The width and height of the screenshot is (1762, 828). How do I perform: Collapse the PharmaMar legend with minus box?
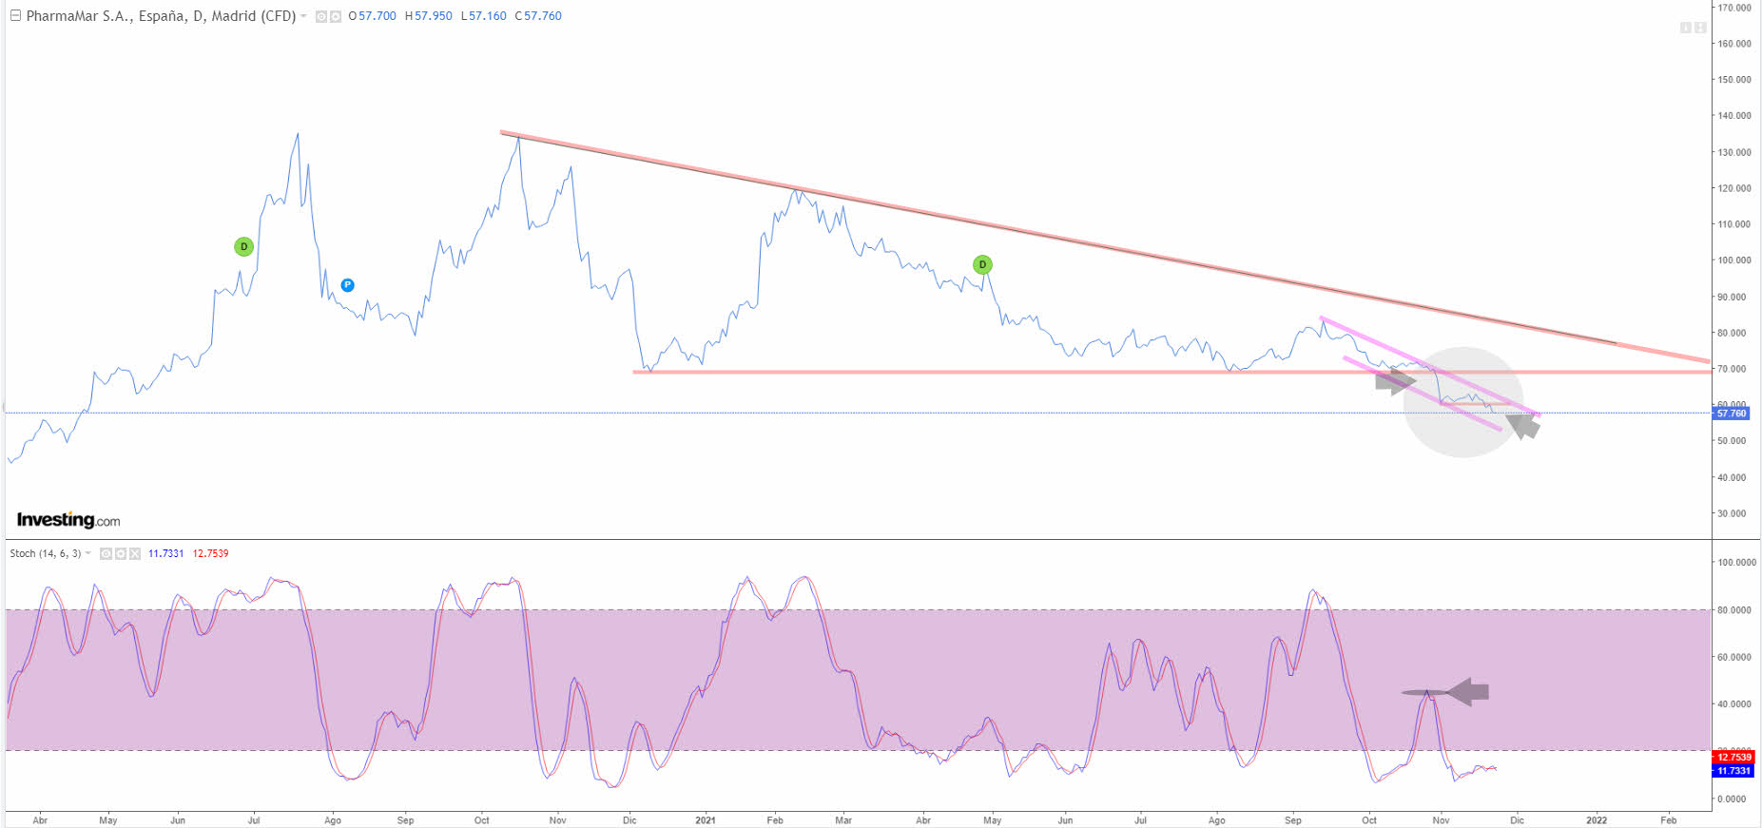point(15,16)
